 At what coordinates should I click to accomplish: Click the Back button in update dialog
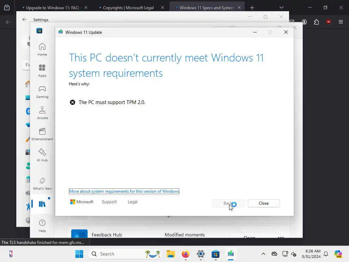tap(227, 203)
